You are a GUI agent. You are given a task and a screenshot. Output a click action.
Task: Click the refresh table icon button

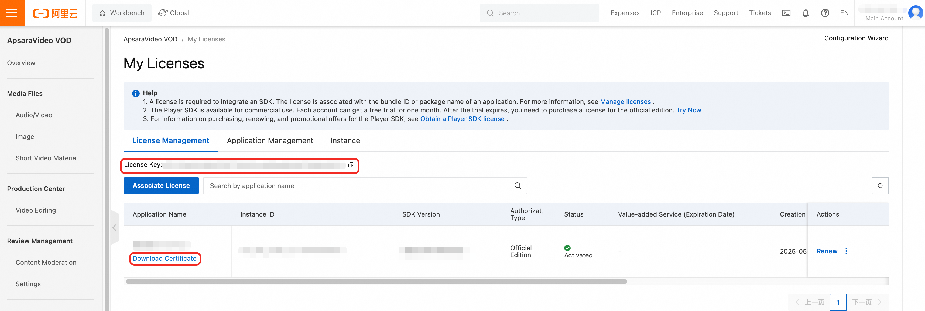click(x=880, y=186)
